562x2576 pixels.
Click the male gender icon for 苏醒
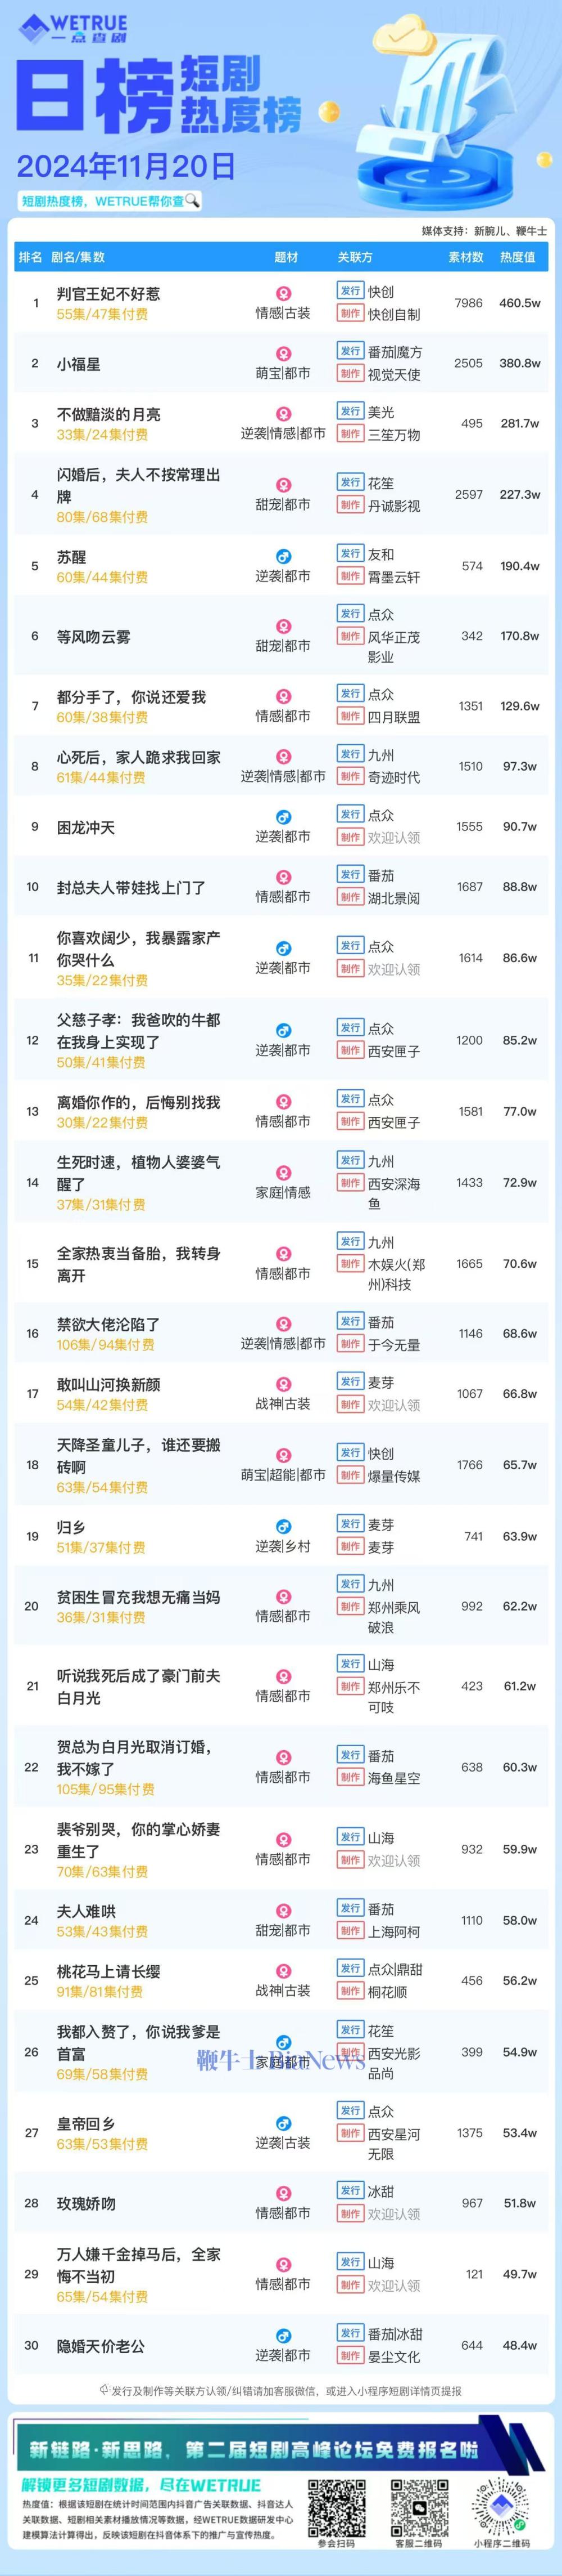click(283, 557)
